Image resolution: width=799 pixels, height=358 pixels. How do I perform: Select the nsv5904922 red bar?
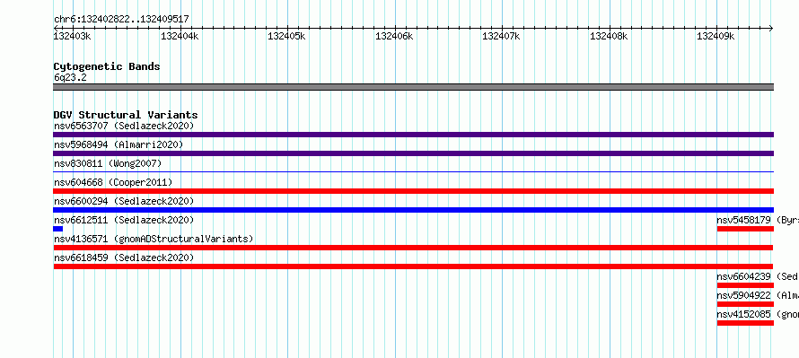(745, 304)
